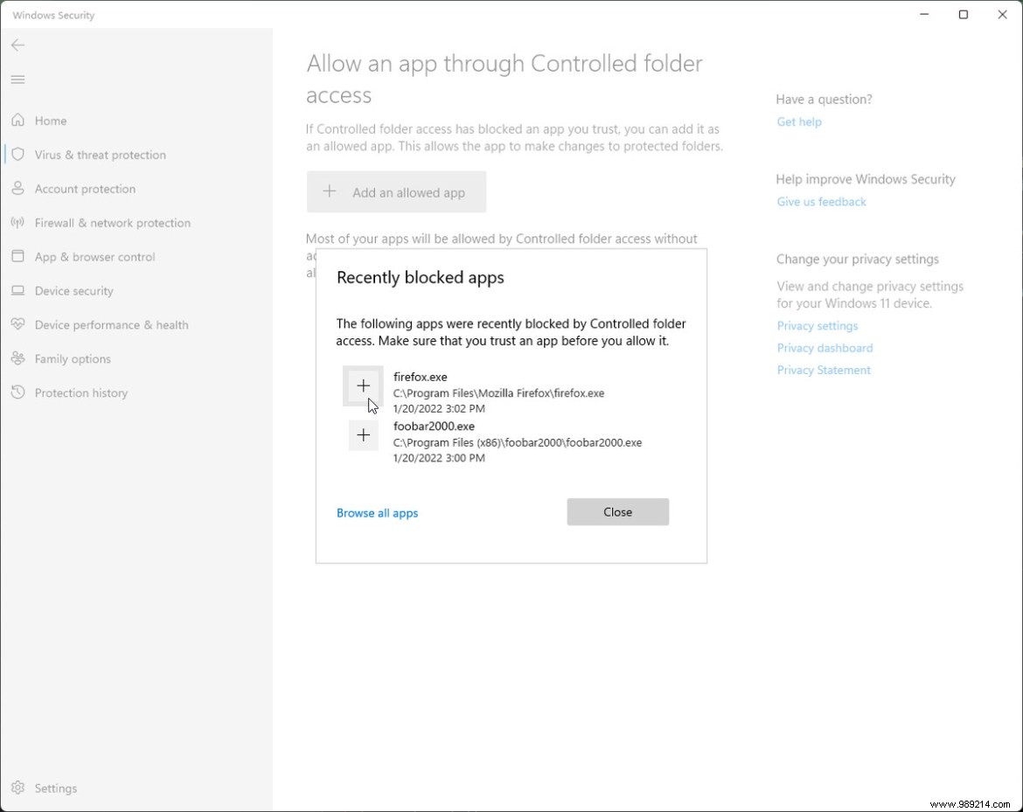Click the Get help link

click(x=798, y=121)
